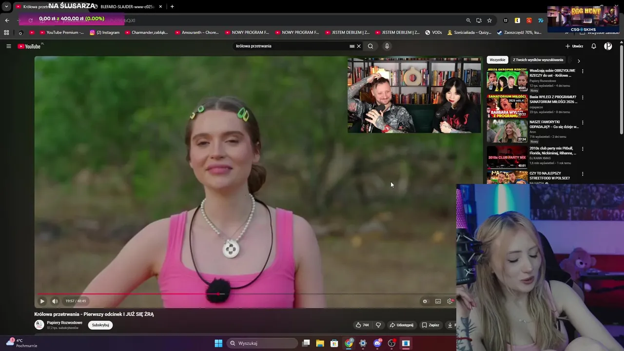
Task: Open File Explorer from the taskbar
Action: tap(320, 343)
